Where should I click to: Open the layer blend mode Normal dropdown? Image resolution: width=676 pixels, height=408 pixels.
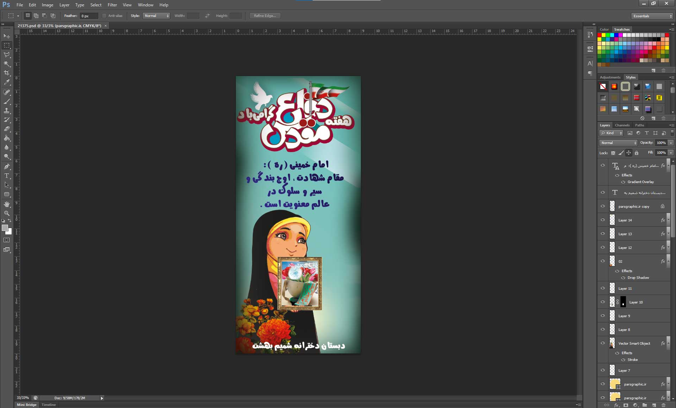(618, 143)
